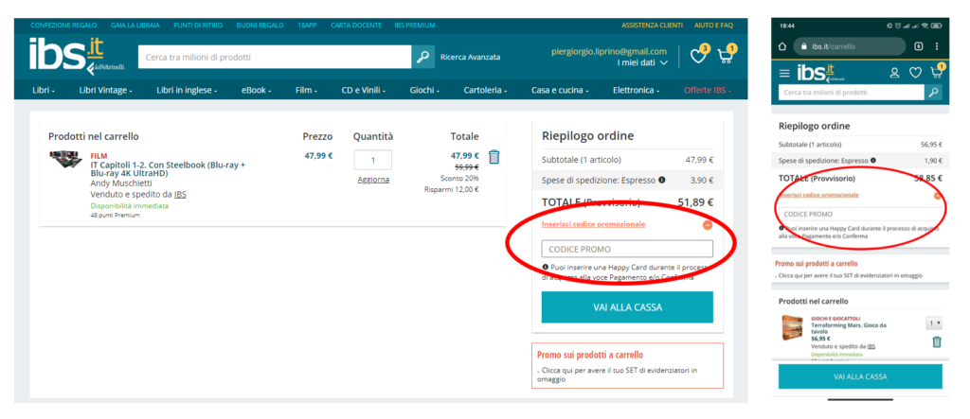
Task: Open the mobile browser tabs counter
Action: [919, 46]
